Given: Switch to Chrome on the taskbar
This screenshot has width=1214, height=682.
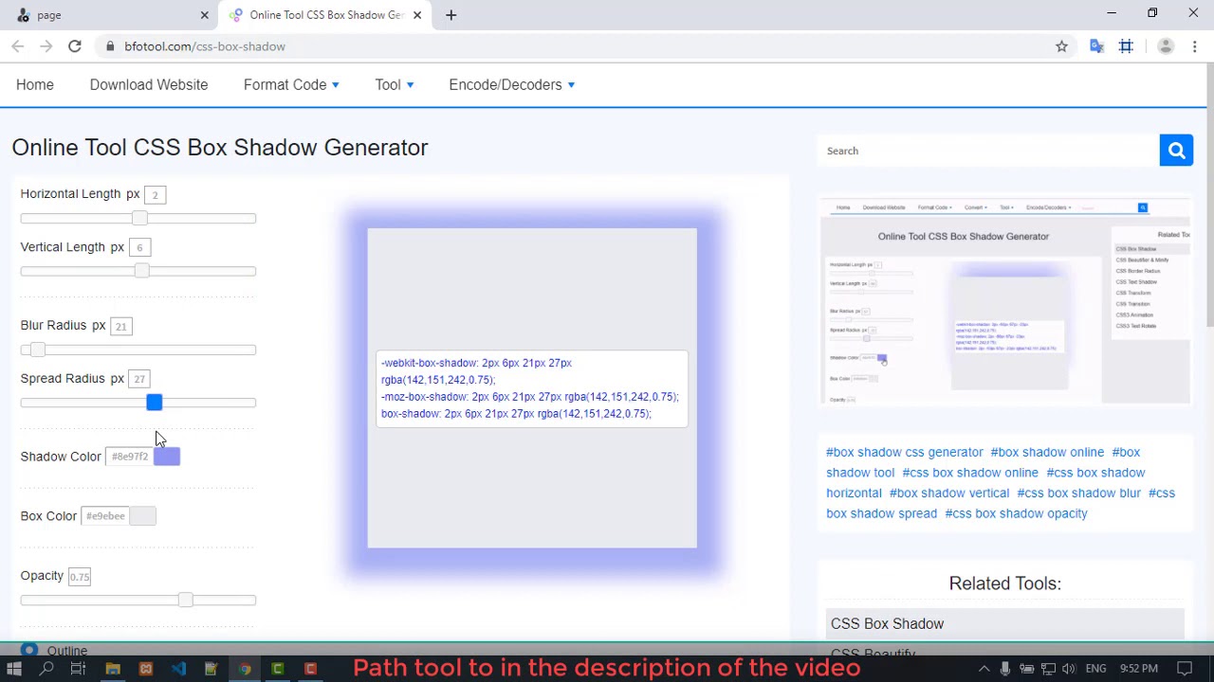Looking at the screenshot, I should coord(245,669).
